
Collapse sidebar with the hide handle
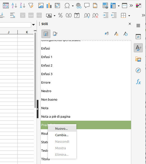pyautogui.click(x=37, y=109)
